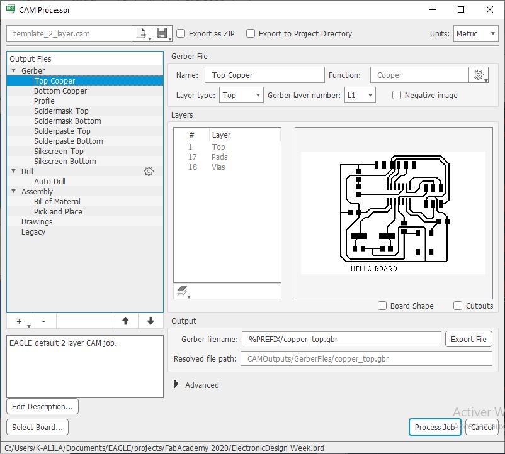Image resolution: width=505 pixels, height=454 pixels.
Task: Select Top Copper in output files
Action: [x=85, y=80]
